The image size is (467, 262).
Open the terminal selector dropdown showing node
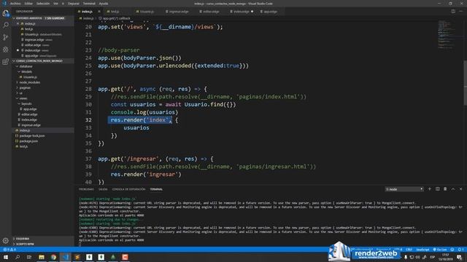coord(404,189)
